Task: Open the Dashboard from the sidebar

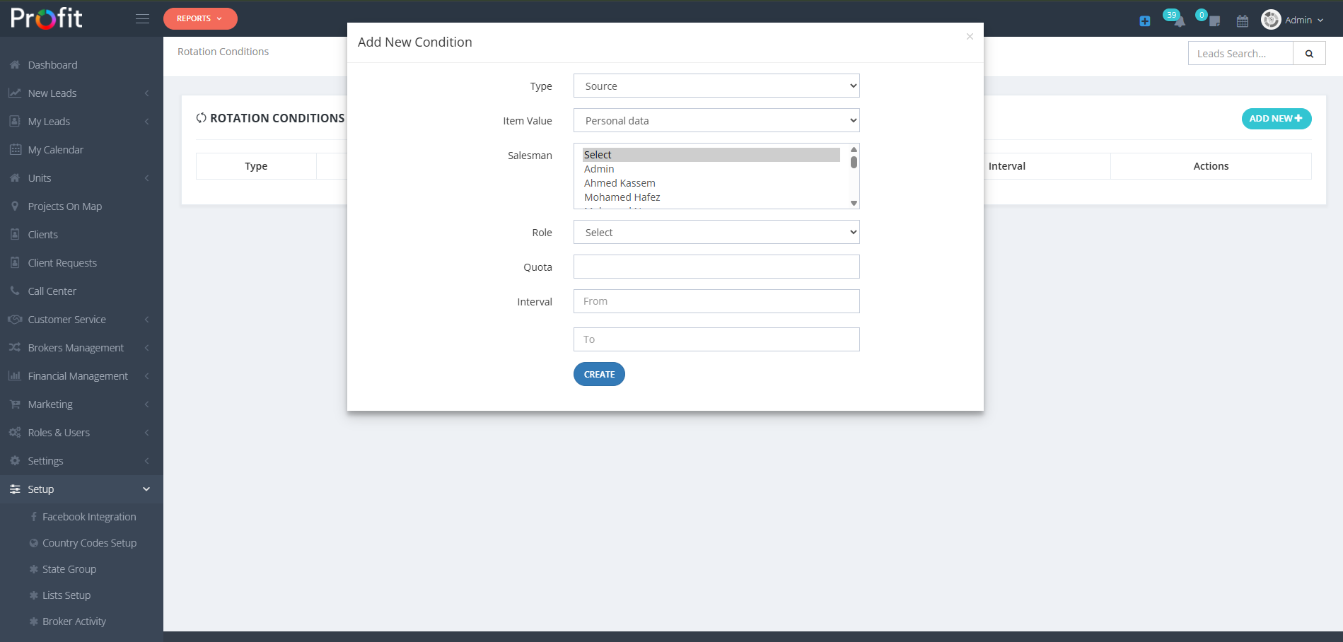Action: [x=52, y=64]
